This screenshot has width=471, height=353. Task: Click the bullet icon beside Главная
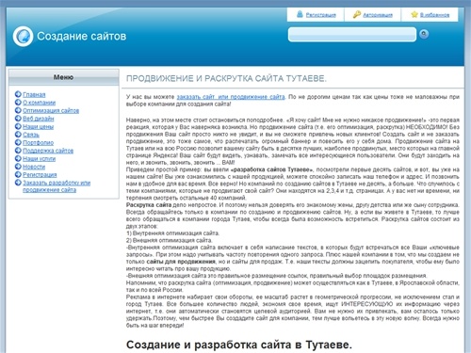18,94
